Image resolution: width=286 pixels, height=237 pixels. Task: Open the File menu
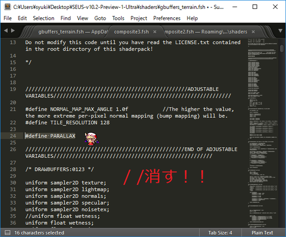tap(8, 18)
